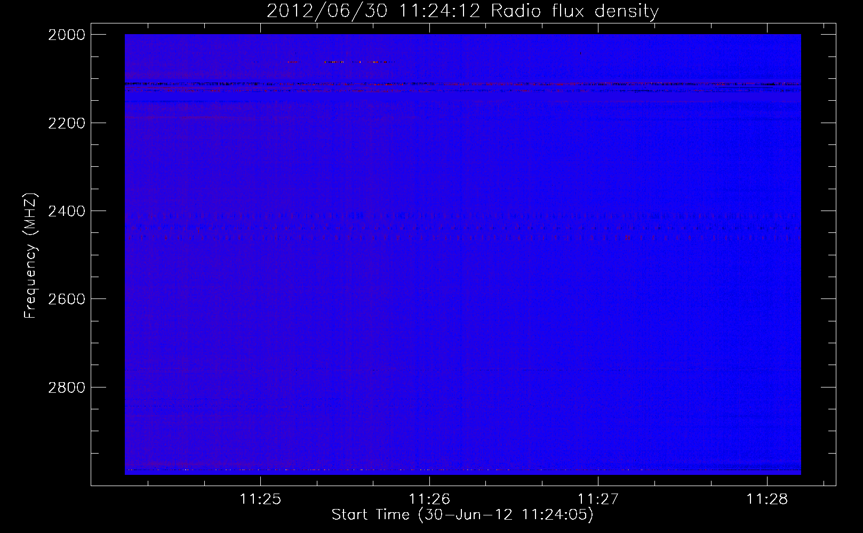Click the '11:27' time axis label
This screenshot has width=863, height=533.
coord(598,499)
